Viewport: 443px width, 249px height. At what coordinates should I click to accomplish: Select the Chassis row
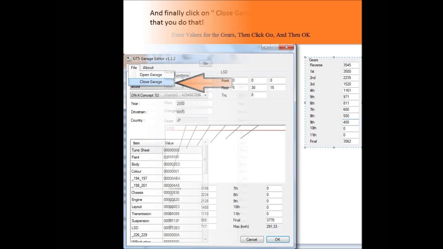(x=166, y=193)
